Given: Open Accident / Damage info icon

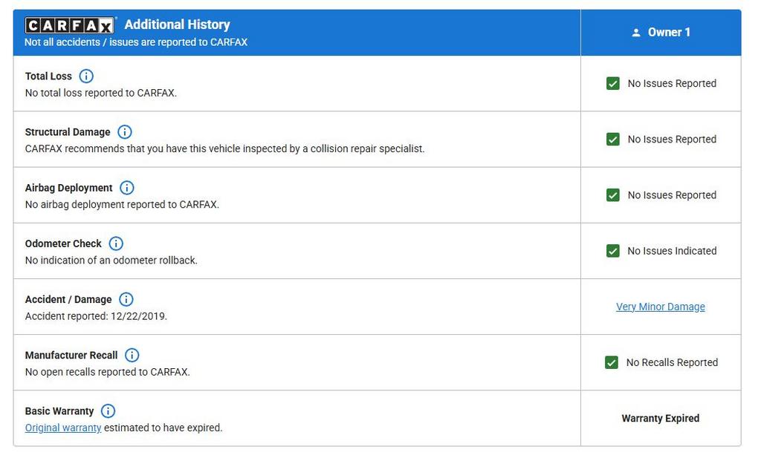Looking at the screenshot, I should point(126,299).
